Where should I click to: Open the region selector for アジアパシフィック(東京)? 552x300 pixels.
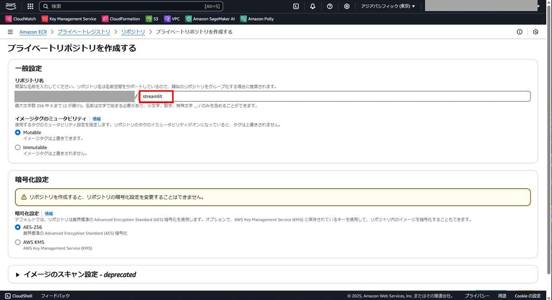click(x=387, y=6)
